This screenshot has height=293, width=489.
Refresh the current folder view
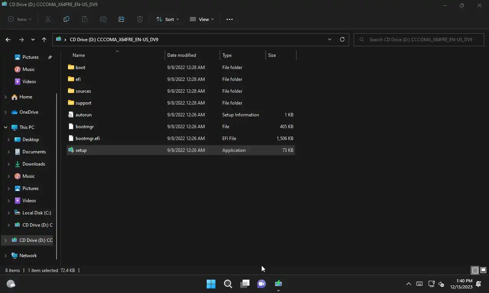pyautogui.click(x=342, y=39)
